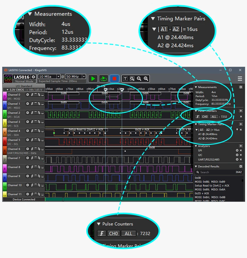The height and width of the screenshot is (258, 247).
Task: Click the T timing marker toolbar icon
Action: (125, 79)
